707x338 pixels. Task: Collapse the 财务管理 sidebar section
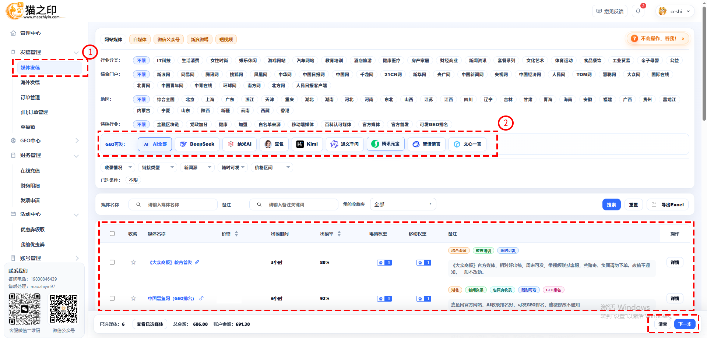(x=76, y=156)
